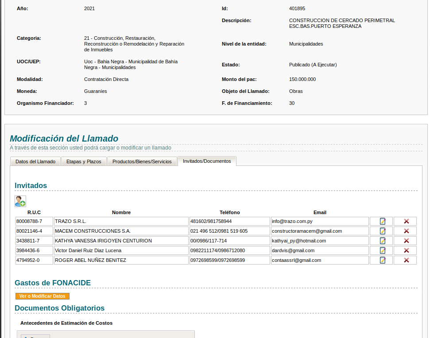Image resolution: width=430 pixels, height=338 pixels.
Task: Click the Descripción text CONSTRUCCION DE CERCADO PERIMETRAL
Action: tap(342, 20)
